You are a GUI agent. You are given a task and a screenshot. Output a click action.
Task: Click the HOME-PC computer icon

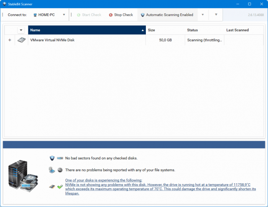click(x=35, y=15)
